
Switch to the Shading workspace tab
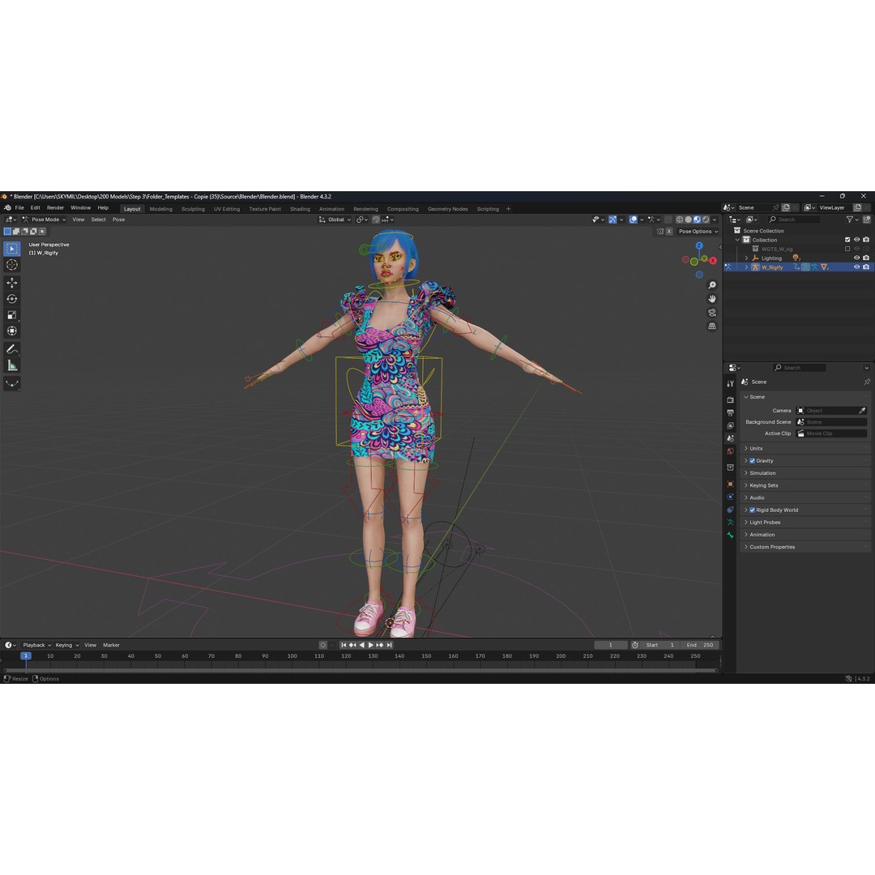click(x=300, y=209)
